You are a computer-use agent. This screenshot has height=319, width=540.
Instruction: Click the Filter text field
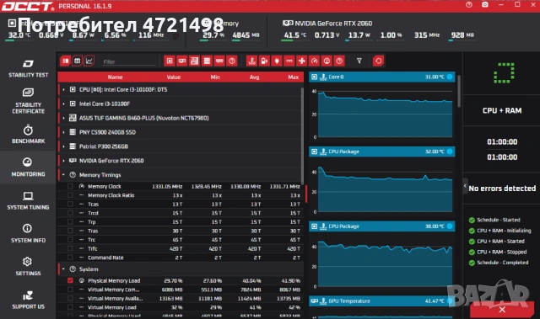coord(129,61)
